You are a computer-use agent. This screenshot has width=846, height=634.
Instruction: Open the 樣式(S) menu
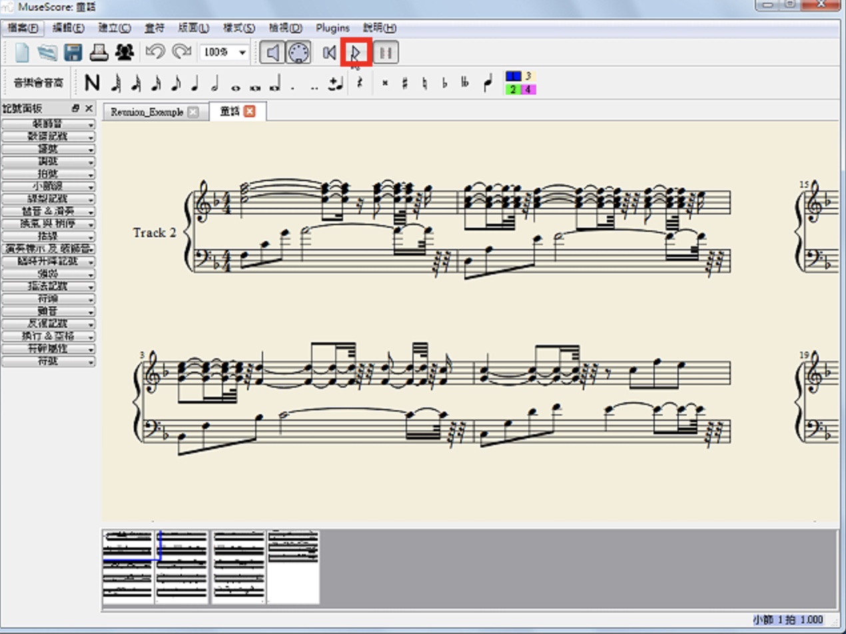238,28
